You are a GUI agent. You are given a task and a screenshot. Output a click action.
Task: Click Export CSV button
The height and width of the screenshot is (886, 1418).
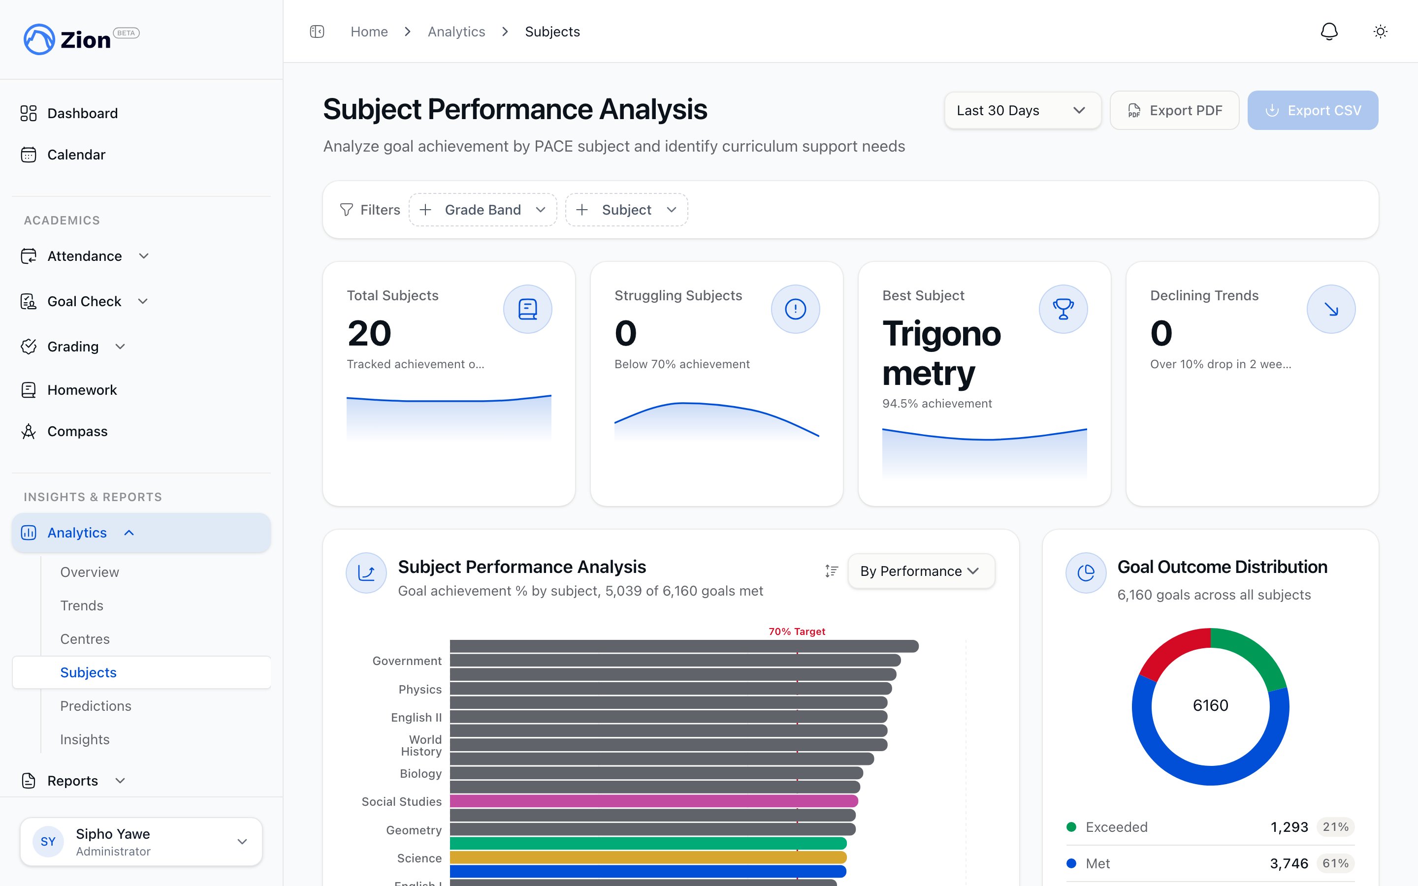[1313, 110]
